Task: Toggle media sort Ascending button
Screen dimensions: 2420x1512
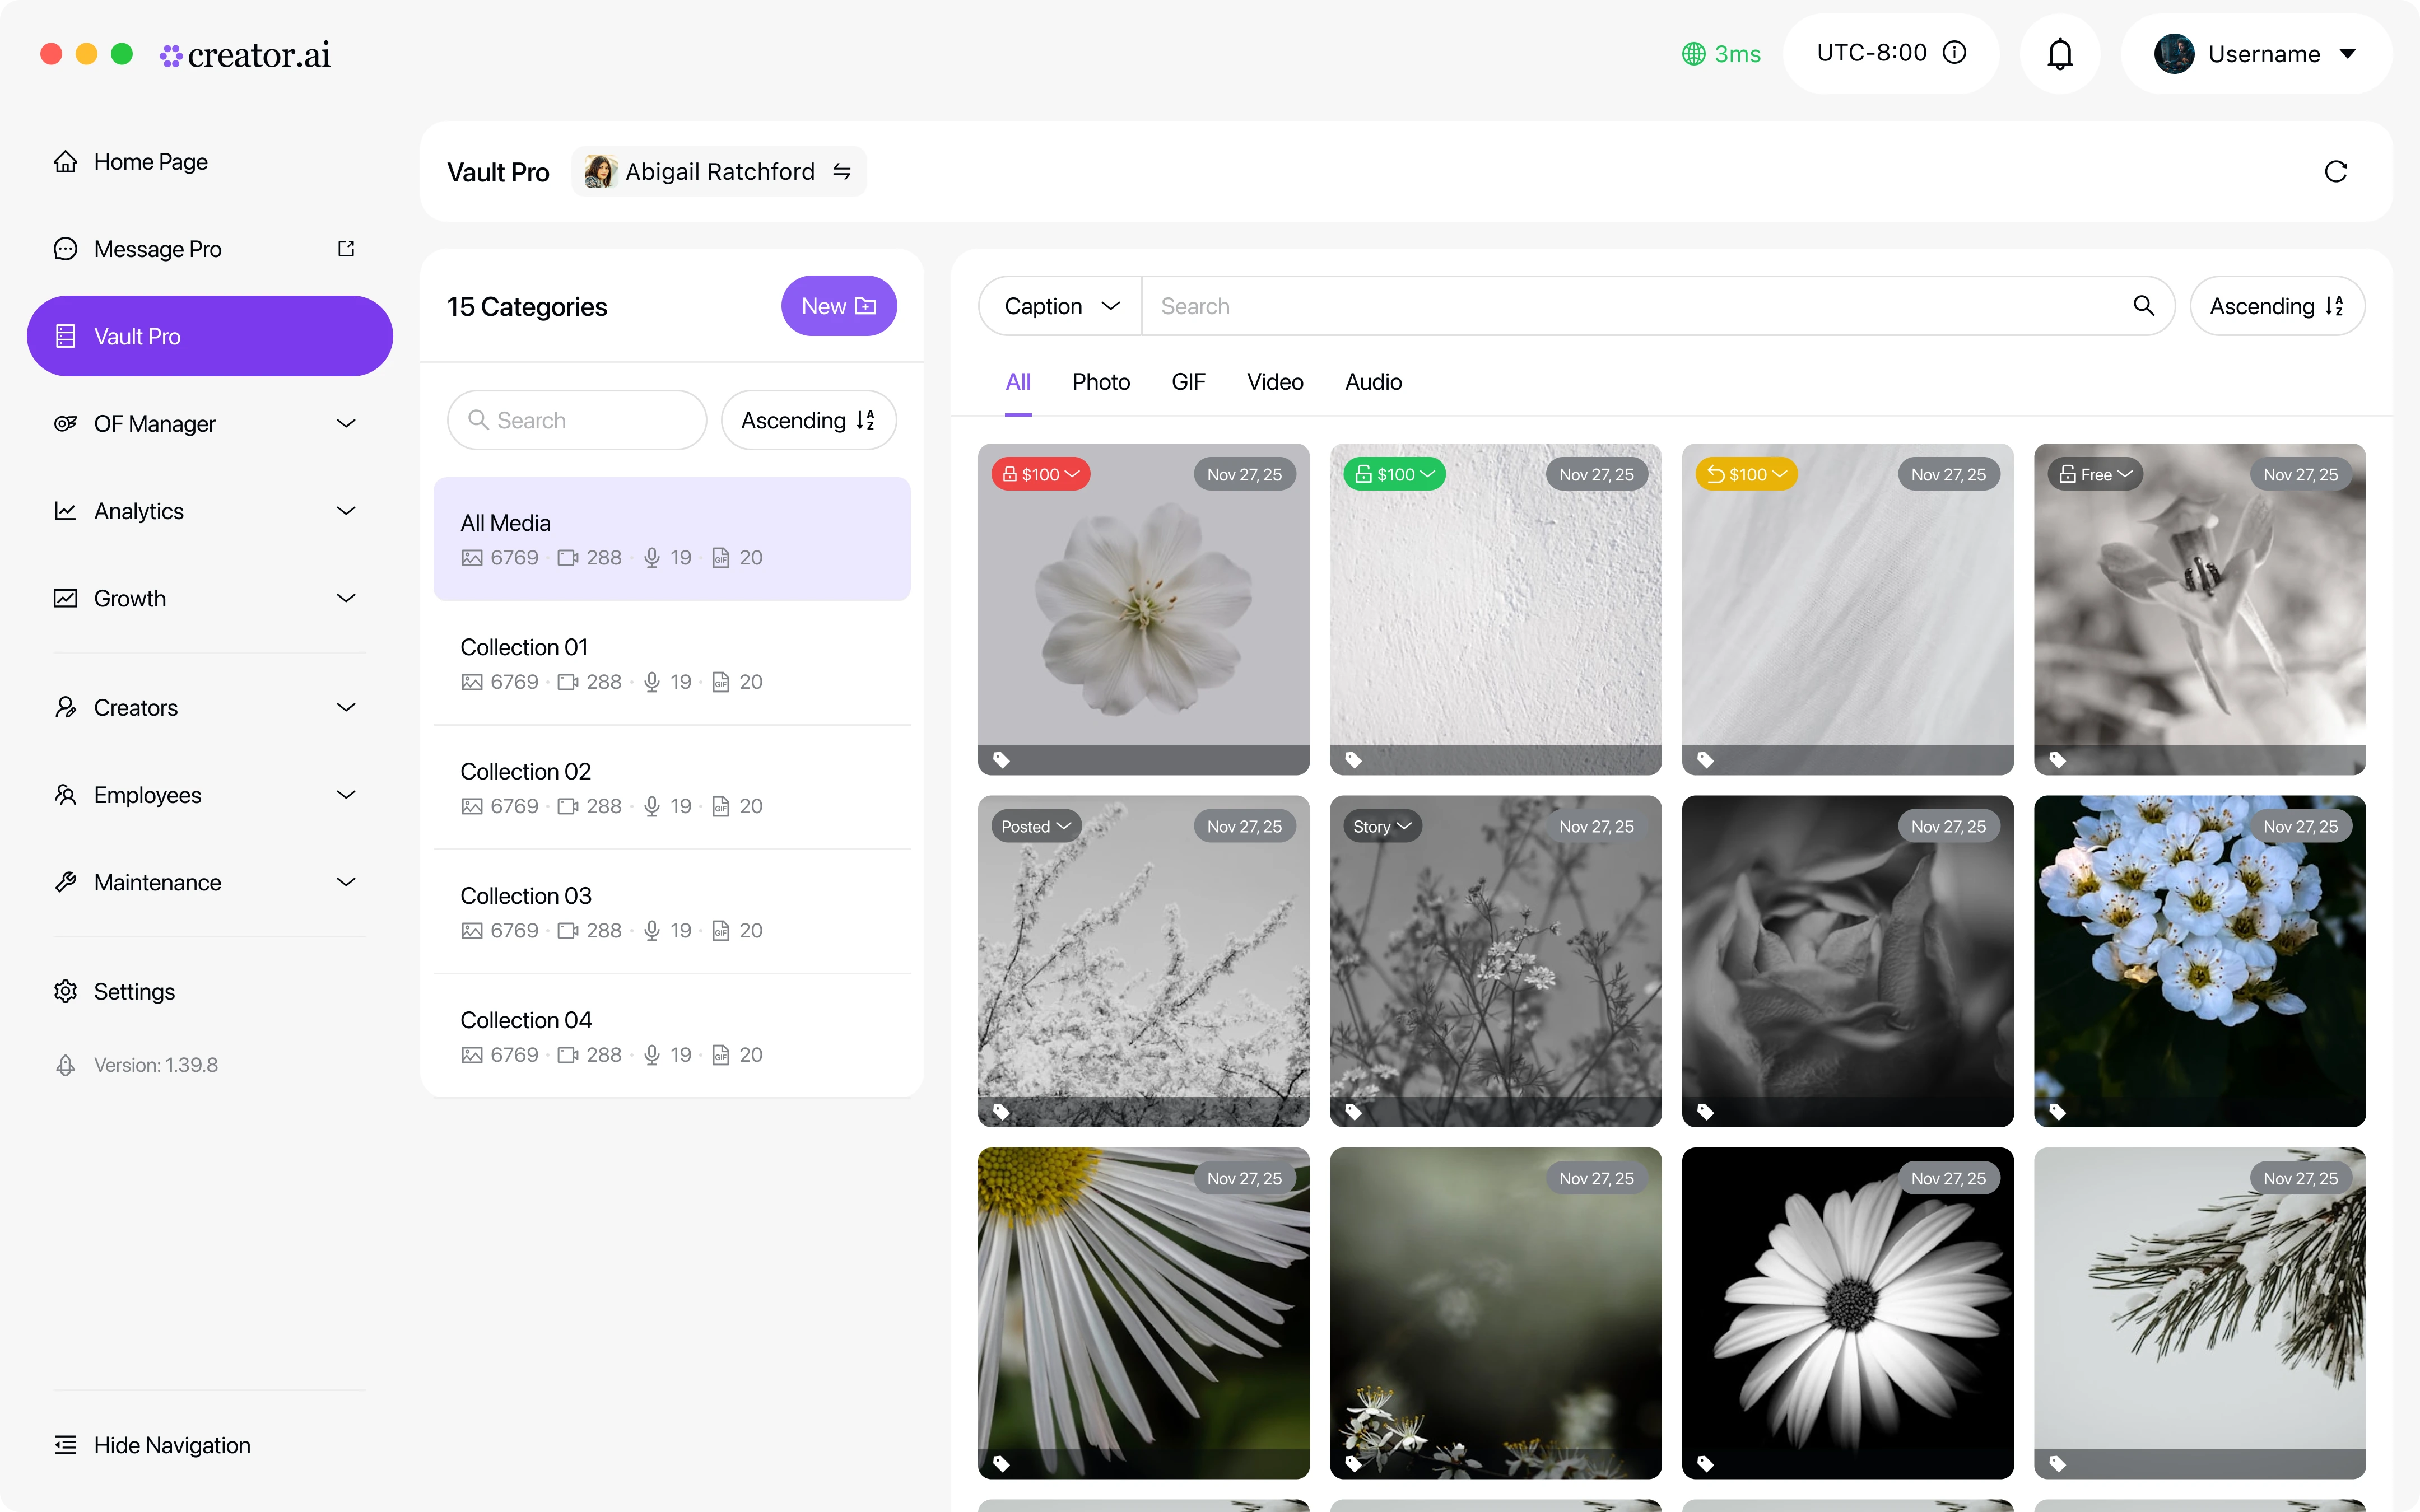Action: tap(2276, 306)
